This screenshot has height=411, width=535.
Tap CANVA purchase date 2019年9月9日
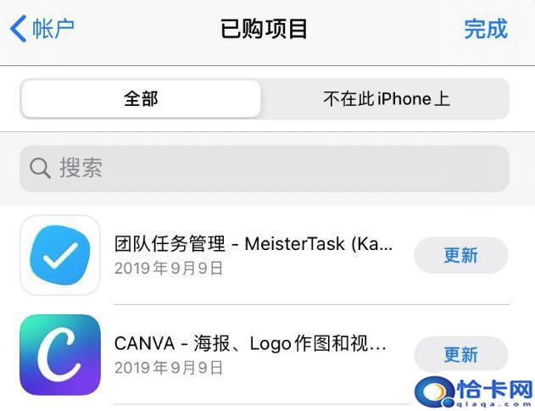click(x=169, y=368)
